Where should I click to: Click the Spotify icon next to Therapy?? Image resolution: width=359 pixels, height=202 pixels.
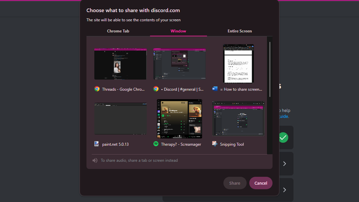click(x=156, y=144)
